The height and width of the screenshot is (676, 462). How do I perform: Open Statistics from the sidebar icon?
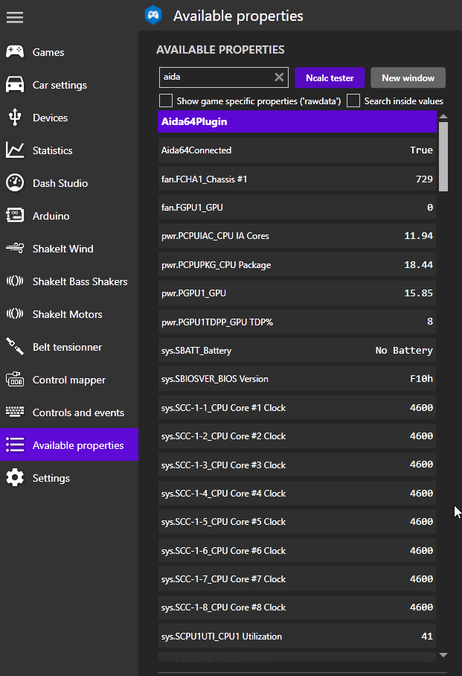coord(16,150)
